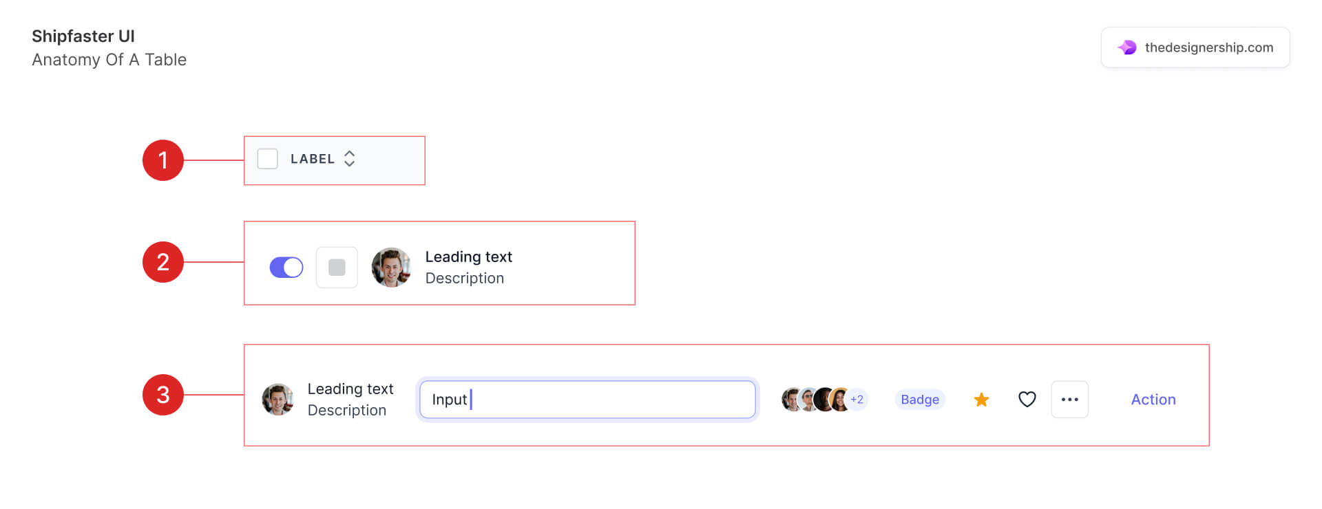Click the +2 avatar overflow indicator
The height and width of the screenshot is (509, 1322).
[x=857, y=399]
